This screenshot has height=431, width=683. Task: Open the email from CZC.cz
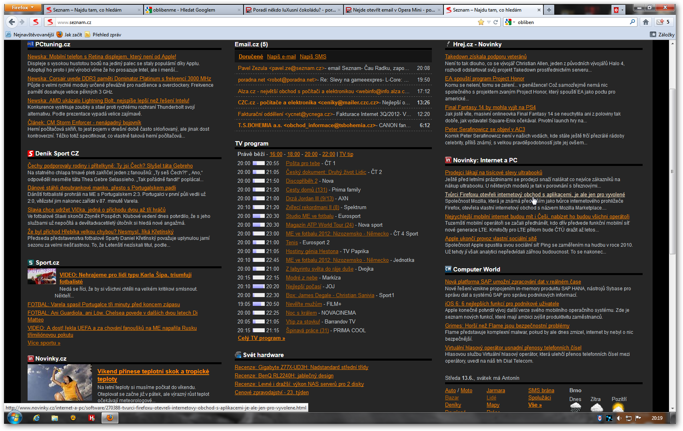[334, 103]
